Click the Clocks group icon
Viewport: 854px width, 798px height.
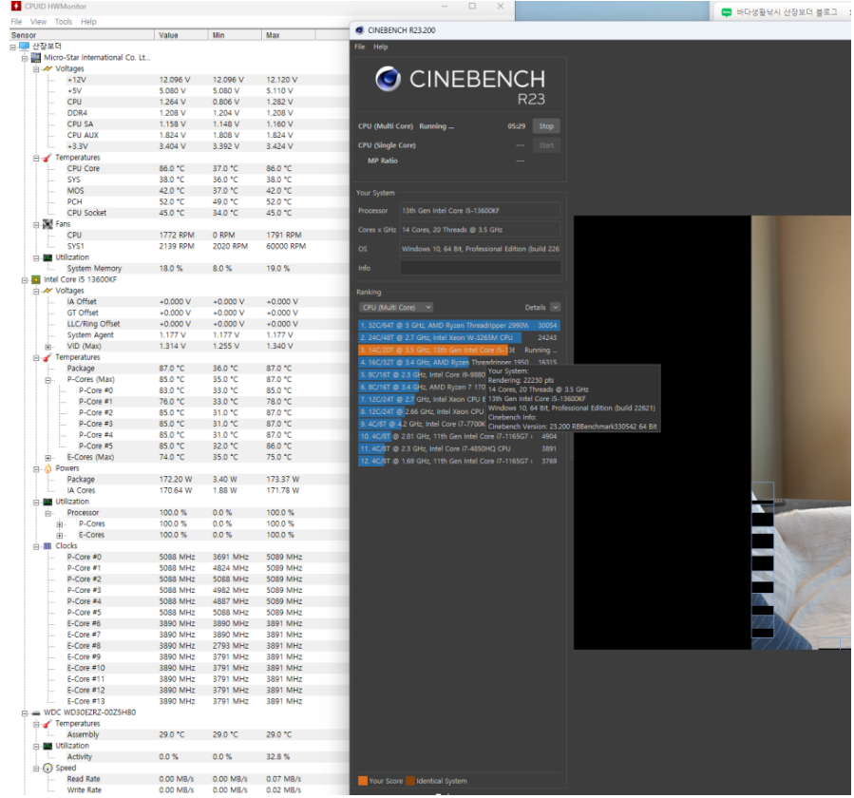coord(47,546)
